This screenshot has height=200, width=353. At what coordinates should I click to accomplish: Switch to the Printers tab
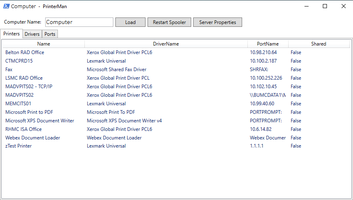pos(11,34)
